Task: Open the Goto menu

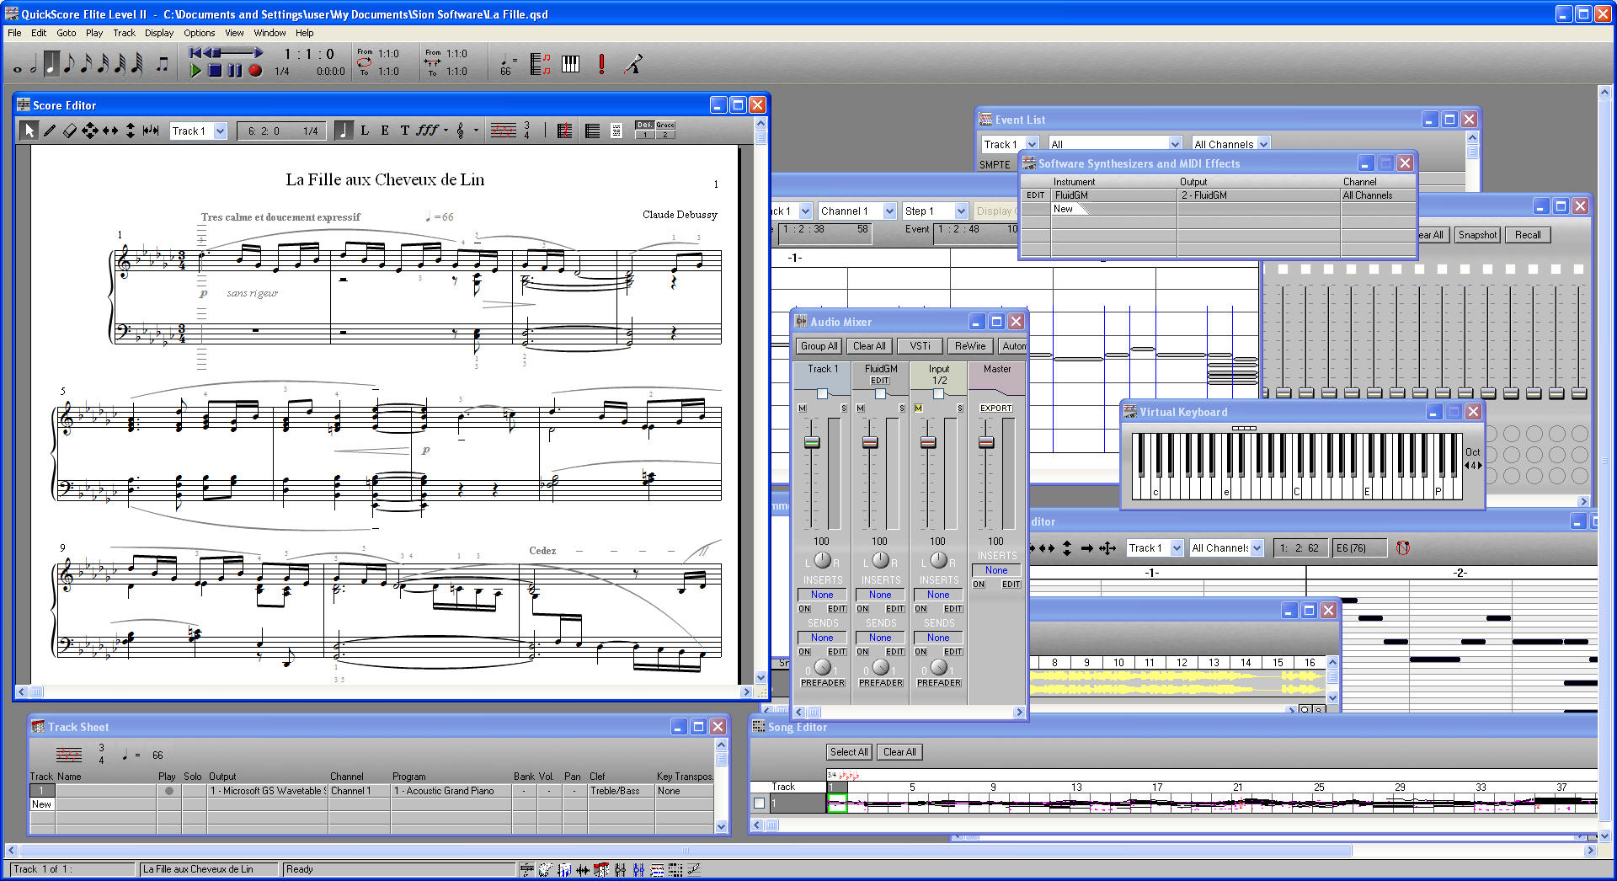Action: click(66, 33)
